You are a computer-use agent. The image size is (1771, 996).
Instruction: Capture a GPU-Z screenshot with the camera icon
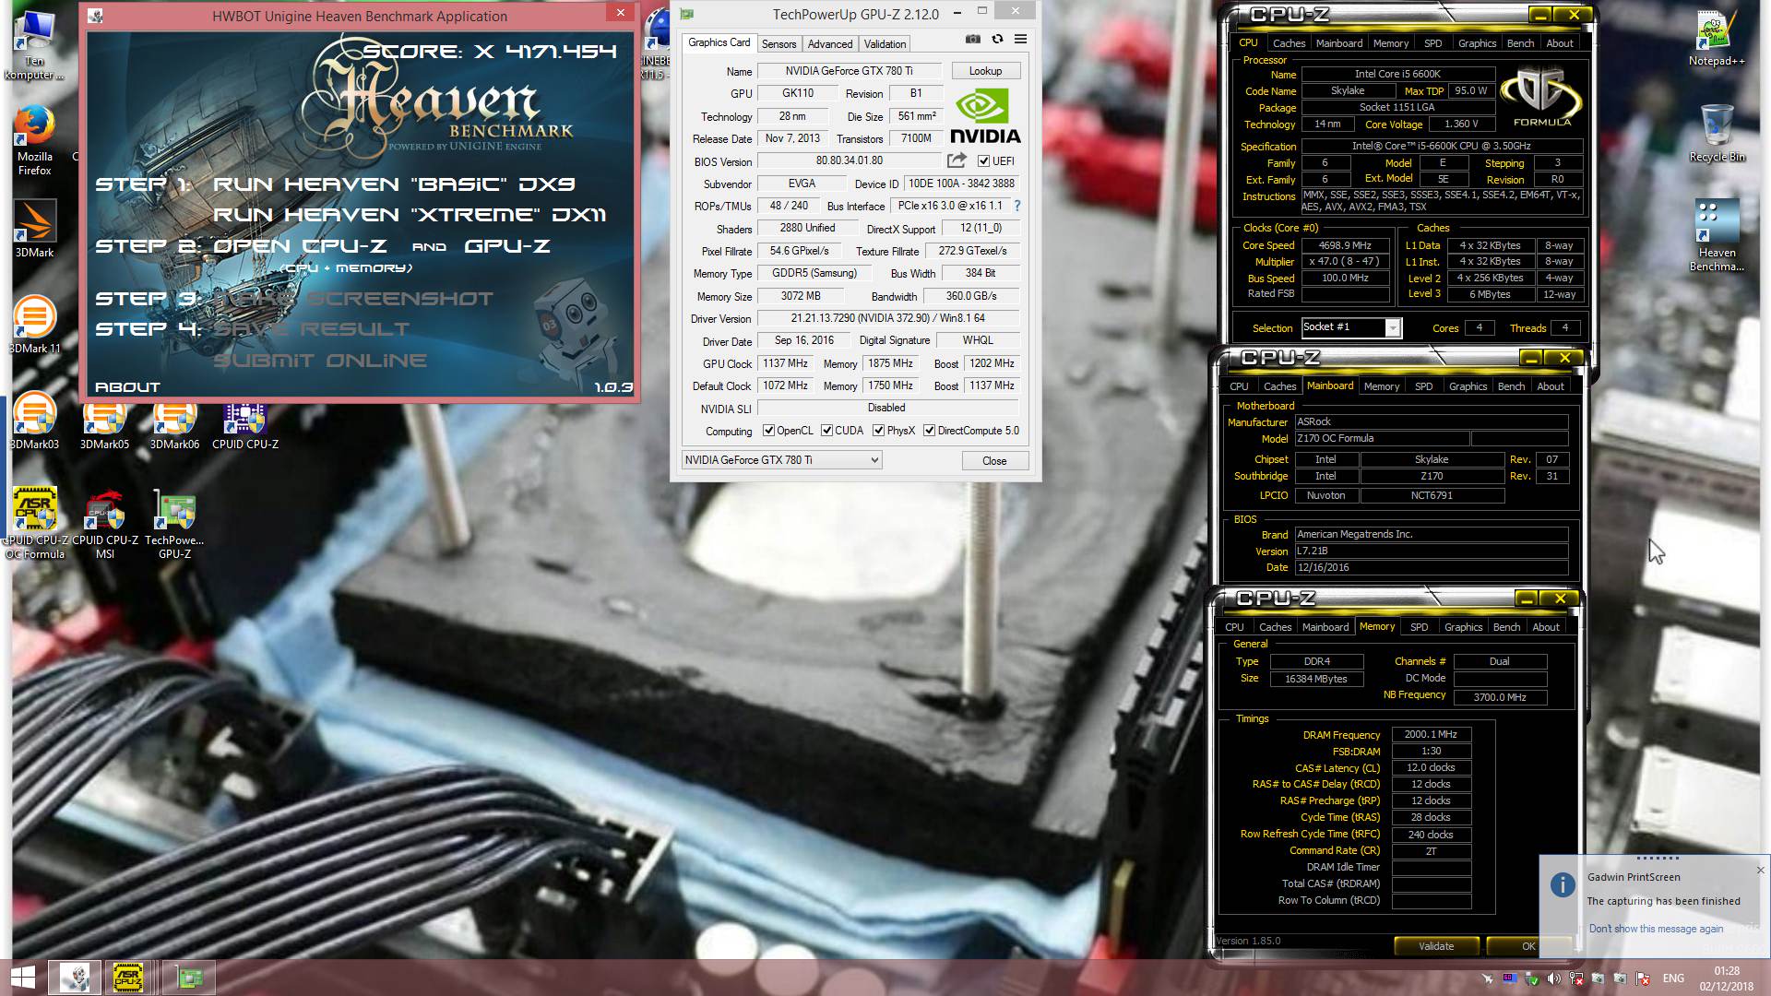[973, 39]
